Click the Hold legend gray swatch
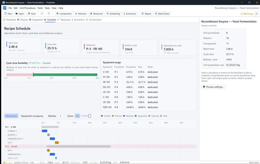The width and height of the screenshot is (260, 164). 161,116
